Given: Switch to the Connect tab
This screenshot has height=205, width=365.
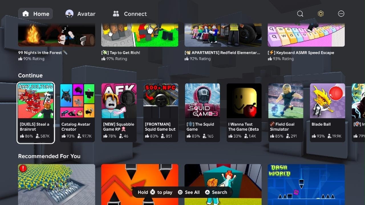Looking at the screenshot, I should pos(130,14).
